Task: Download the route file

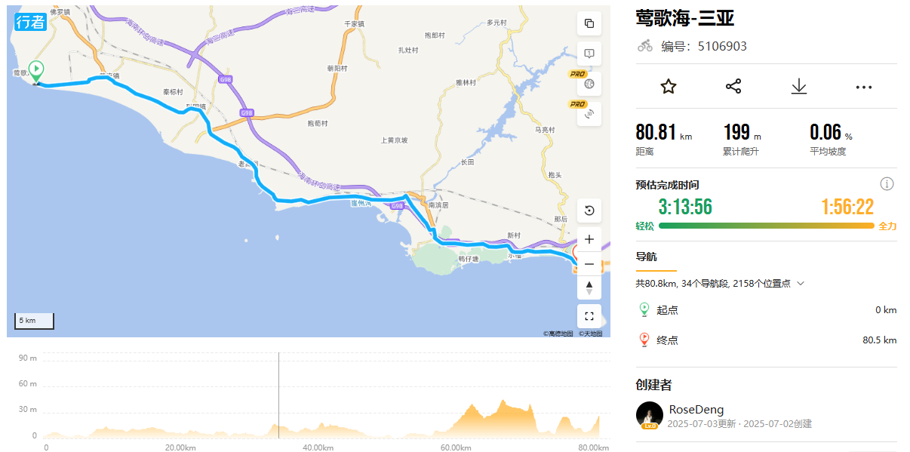Action: tap(798, 86)
